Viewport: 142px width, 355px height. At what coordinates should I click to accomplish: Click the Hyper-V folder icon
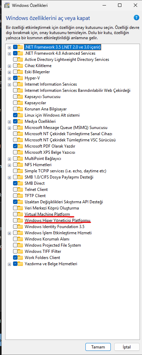pyautogui.click(x=21, y=78)
